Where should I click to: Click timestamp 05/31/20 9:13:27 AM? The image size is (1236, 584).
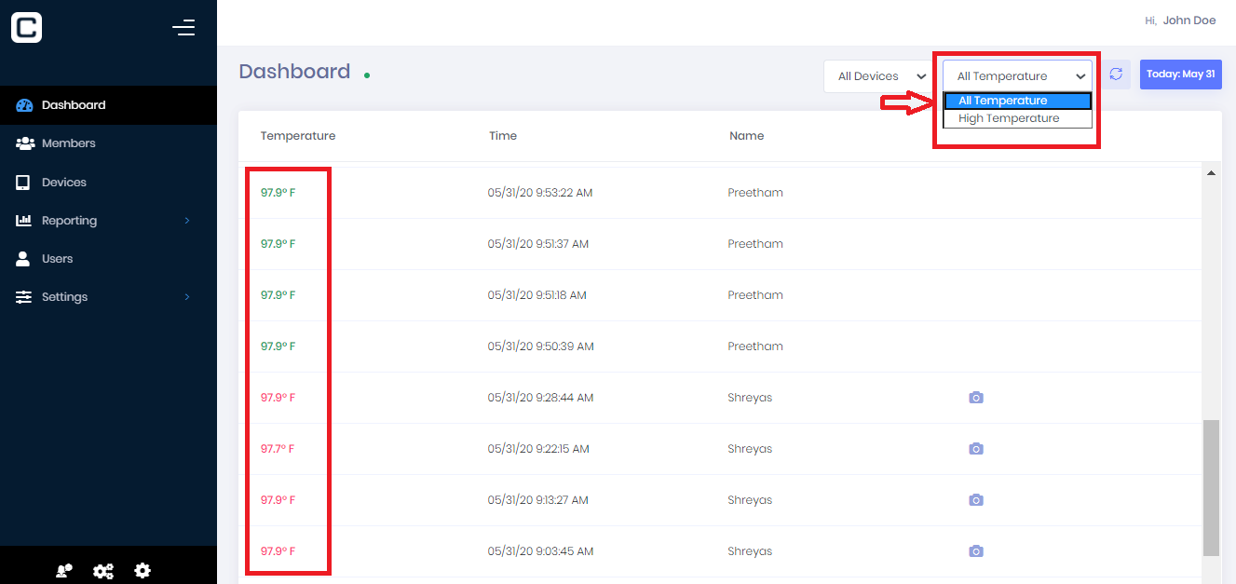click(x=538, y=500)
